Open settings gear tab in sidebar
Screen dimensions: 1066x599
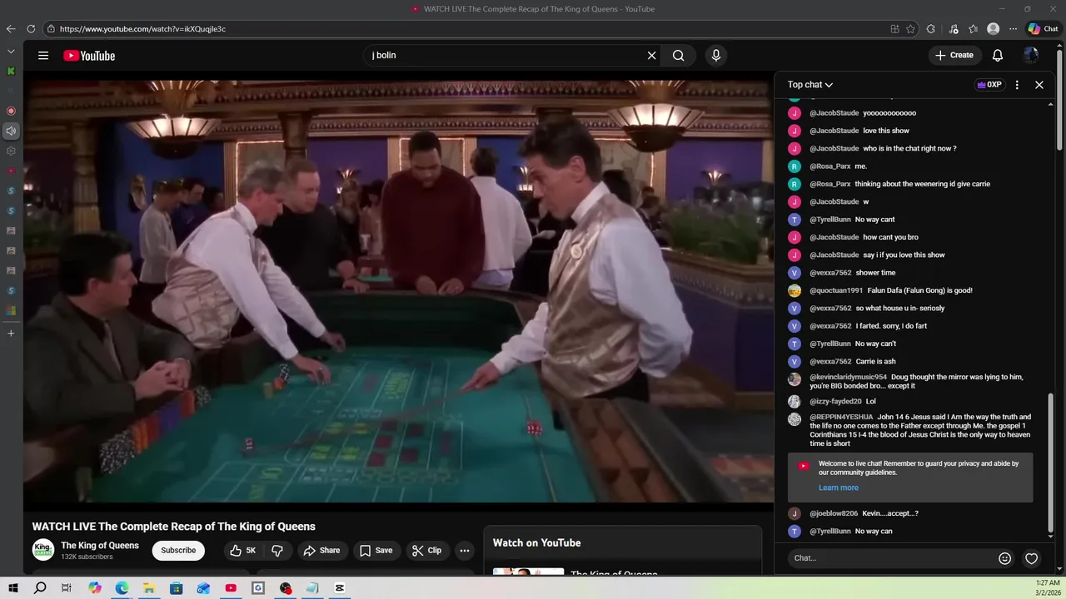[x=11, y=151]
